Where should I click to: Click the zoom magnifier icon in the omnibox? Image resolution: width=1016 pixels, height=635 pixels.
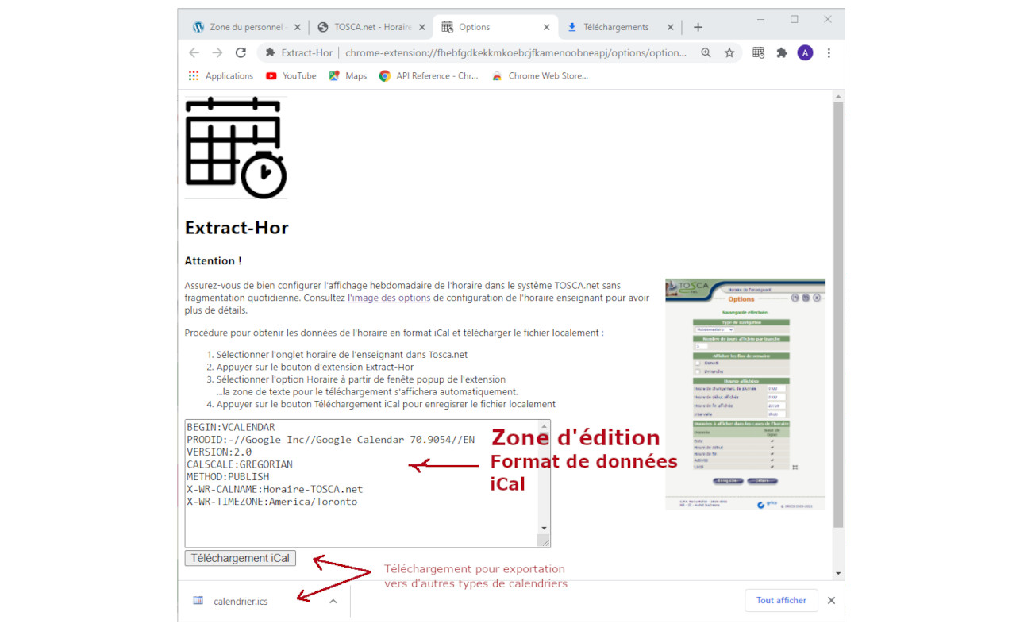[706, 52]
